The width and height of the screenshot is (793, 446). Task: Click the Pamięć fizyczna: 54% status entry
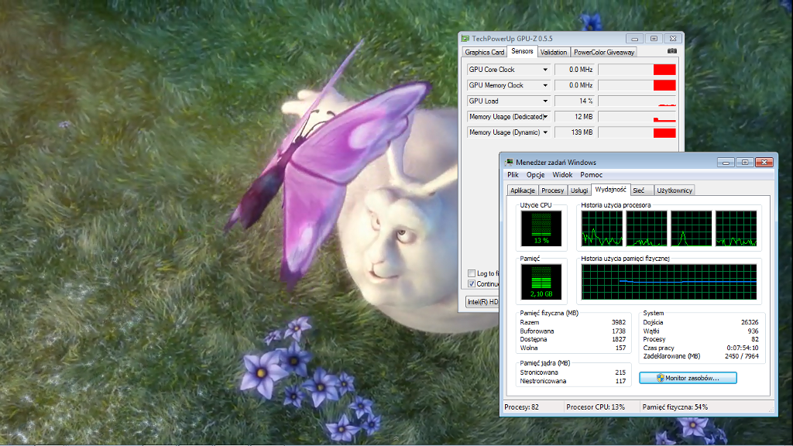pos(675,407)
